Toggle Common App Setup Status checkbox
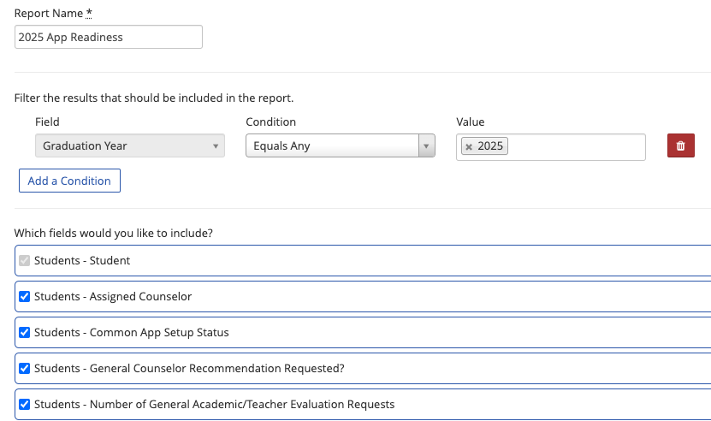This screenshot has height=421, width=711. [24, 333]
